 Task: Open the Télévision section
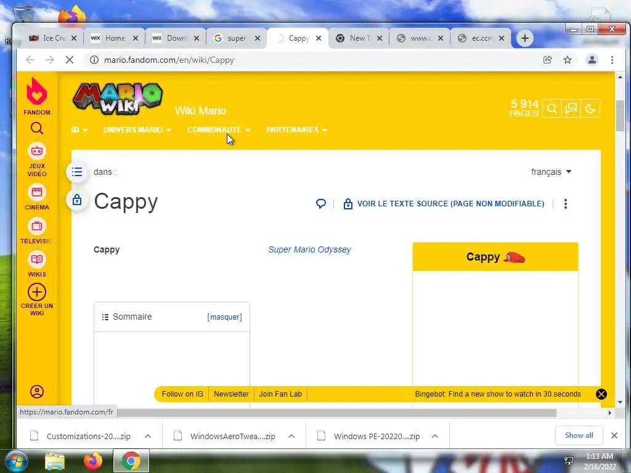36,231
